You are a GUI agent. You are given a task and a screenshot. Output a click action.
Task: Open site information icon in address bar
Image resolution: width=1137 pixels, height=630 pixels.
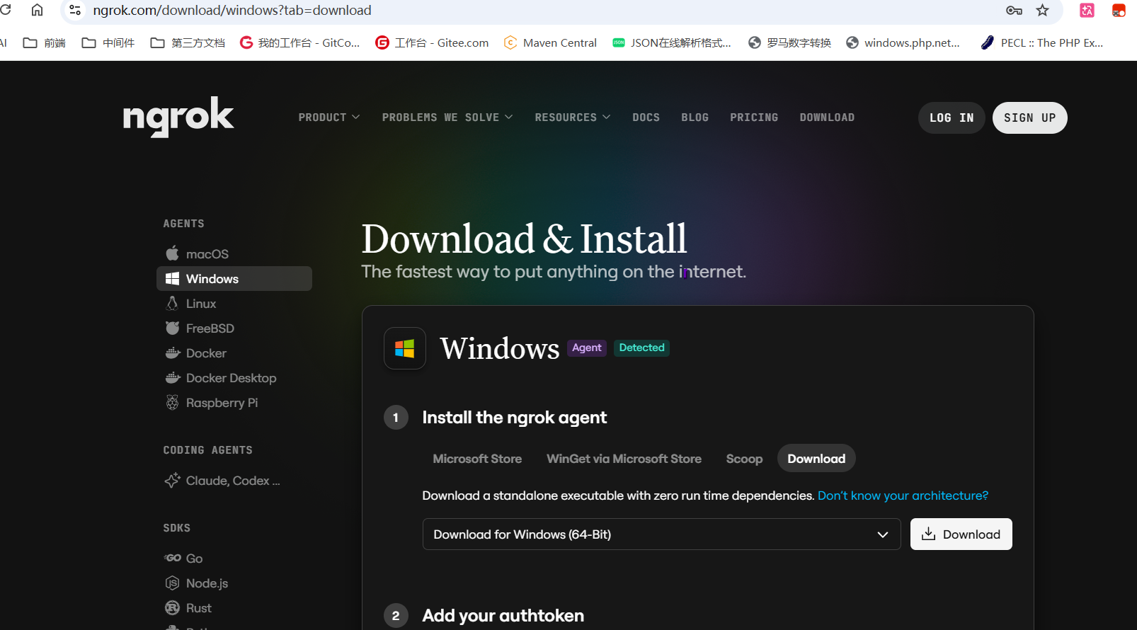pos(75,11)
